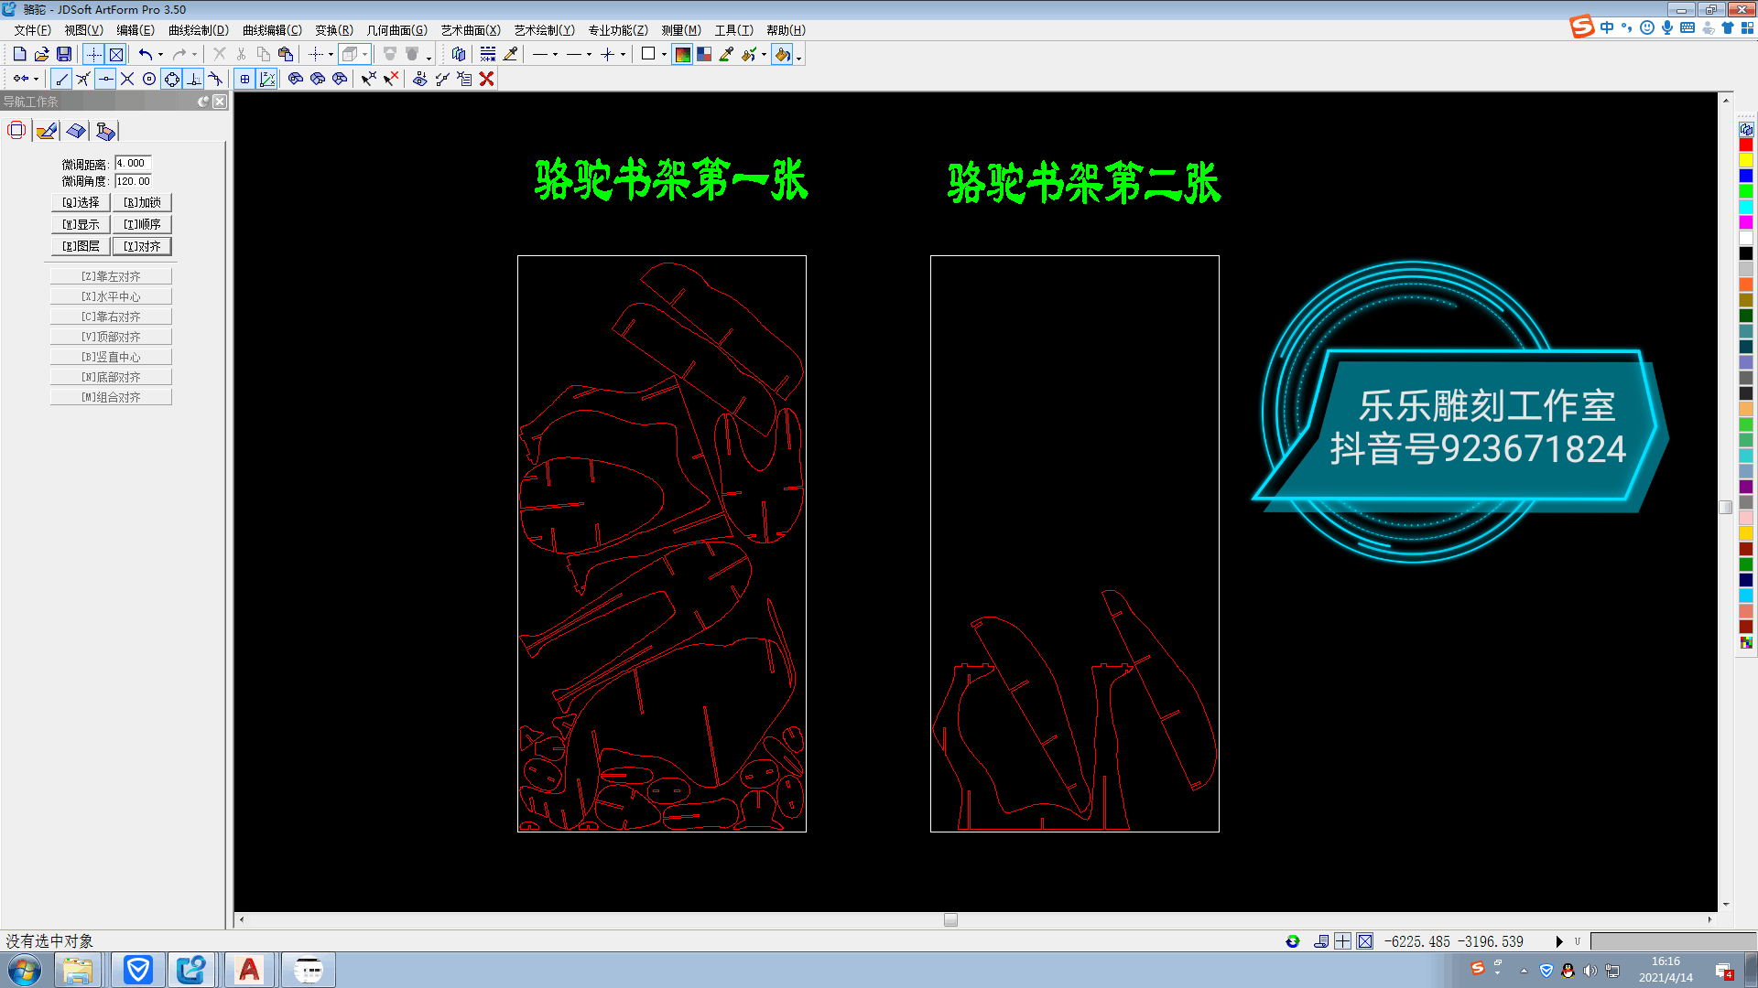This screenshot has height=988, width=1758.
Task: Expand the rectangle shape dropdown arrow
Action: click(664, 55)
